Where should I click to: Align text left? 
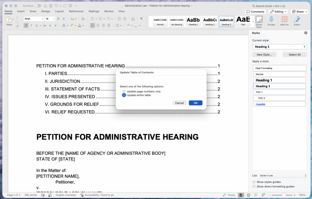coord(93,25)
